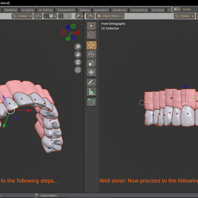Click the red X move arrow in left viewport
198x198 pixels.
[x=30, y=111]
